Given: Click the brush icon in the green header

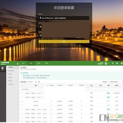Looking at the screenshot, I should point(117,63).
